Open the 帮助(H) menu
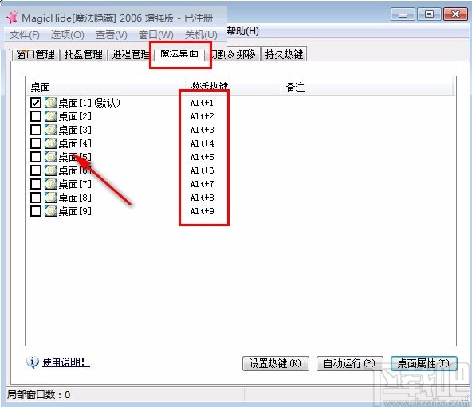Viewport: 472px width, 407px height. click(242, 31)
